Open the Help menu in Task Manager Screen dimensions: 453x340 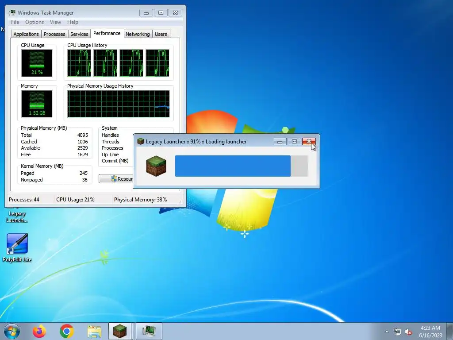coord(73,22)
